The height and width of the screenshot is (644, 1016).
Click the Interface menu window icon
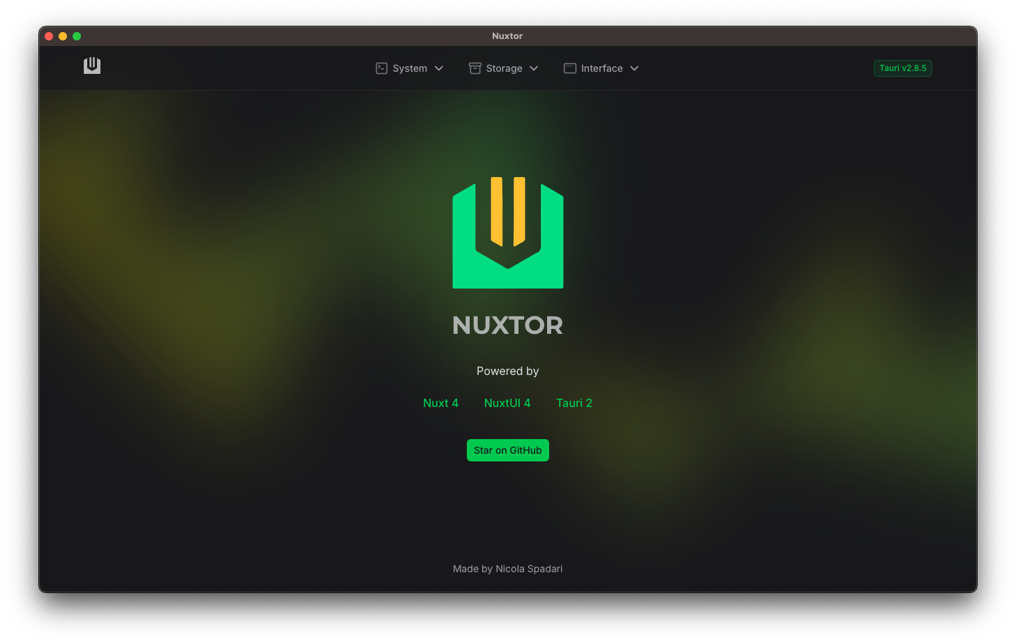[x=570, y=68]
